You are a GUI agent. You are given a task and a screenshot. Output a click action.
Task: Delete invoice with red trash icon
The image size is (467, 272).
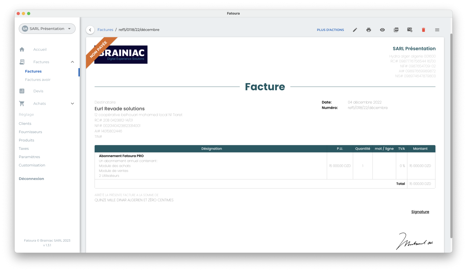coord(423,30)
